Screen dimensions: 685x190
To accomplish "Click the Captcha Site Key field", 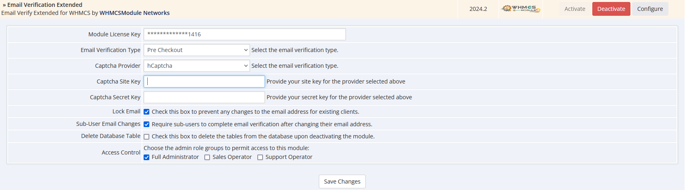I will [204, 81].
